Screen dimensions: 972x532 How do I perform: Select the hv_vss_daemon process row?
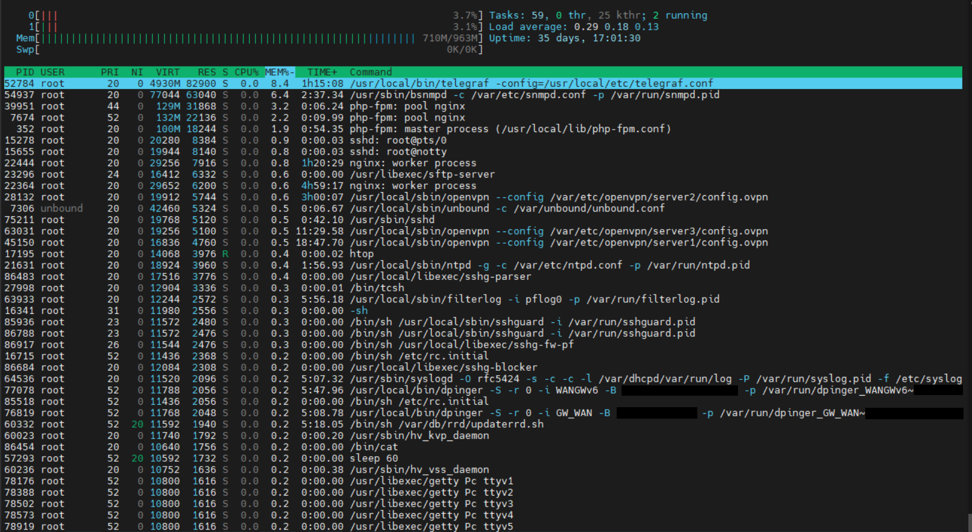click(483, 470)
